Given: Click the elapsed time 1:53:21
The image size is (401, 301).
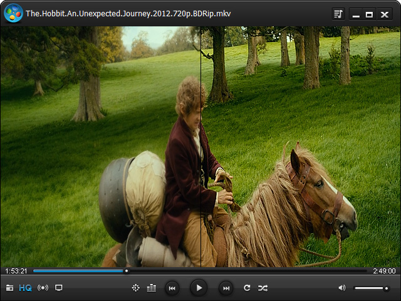Looking at the screenshot, I should point(16,271).
